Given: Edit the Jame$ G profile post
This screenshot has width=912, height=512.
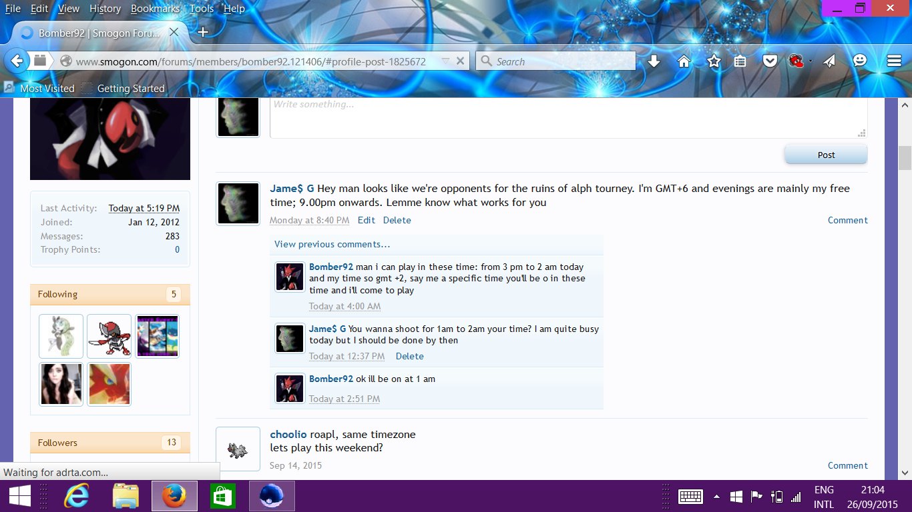Looking at the screenshot, I should [x=367, y=220].
